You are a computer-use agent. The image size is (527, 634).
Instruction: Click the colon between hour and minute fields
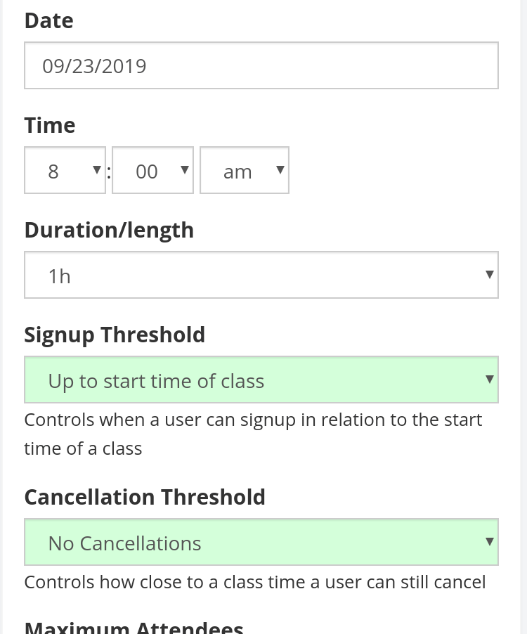(x=108, y=171)
